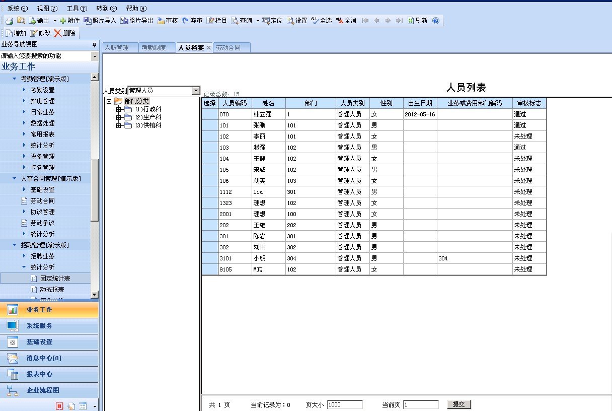Click 删除 delete button
This screenshot has height=411, width=612.
(65, 33)
